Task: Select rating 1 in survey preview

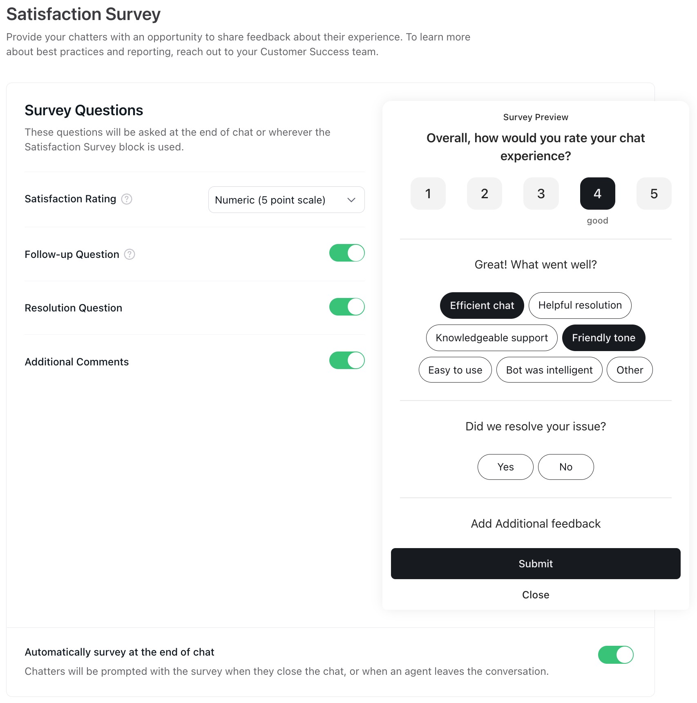Action: [x=428, y=194]
